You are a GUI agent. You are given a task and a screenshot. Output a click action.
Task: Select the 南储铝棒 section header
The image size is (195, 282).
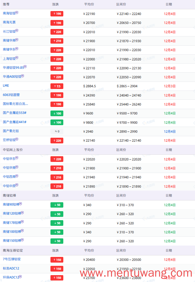(9, 195)
